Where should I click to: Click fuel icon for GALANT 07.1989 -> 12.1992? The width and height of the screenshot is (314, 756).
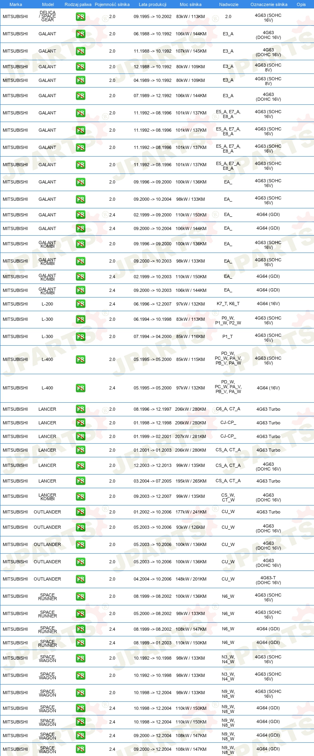click(81, 96)
